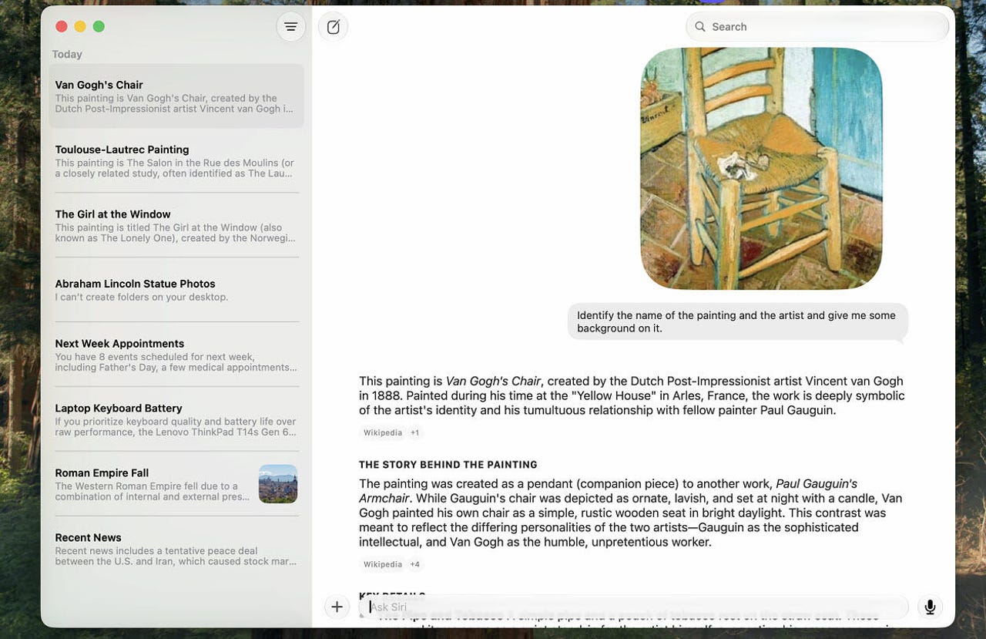Click the "Today" section label in sidebar

[x=67, y=54]
